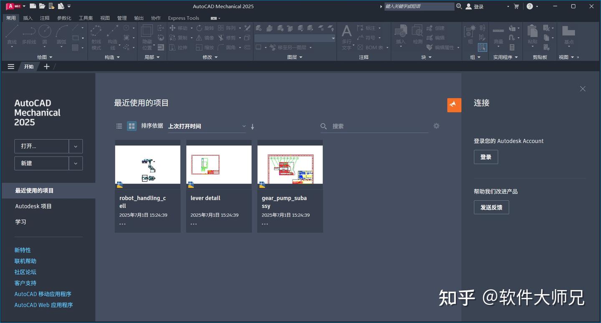Open the Express Tools ribbon tab
Screen dimensions: 601x323
[x=183, y=18]
